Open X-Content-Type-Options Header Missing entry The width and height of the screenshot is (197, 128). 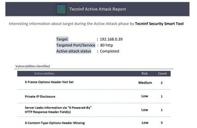(x=55, y=123)
